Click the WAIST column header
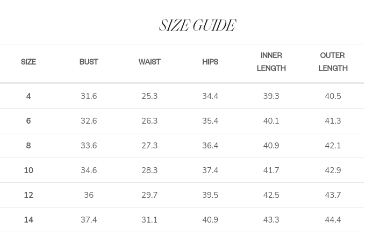The width and height of the screenshot is (380, 236). coord(149,62)
